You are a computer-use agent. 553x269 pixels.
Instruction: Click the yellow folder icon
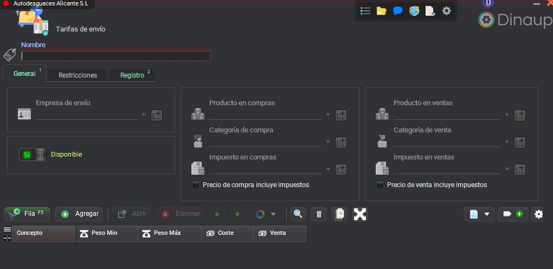tap(381, 11)
